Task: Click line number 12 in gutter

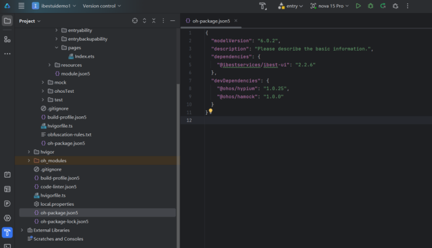Action: (189, 120)
